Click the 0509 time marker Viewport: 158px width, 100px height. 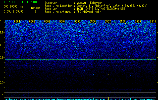click(138, 21)
